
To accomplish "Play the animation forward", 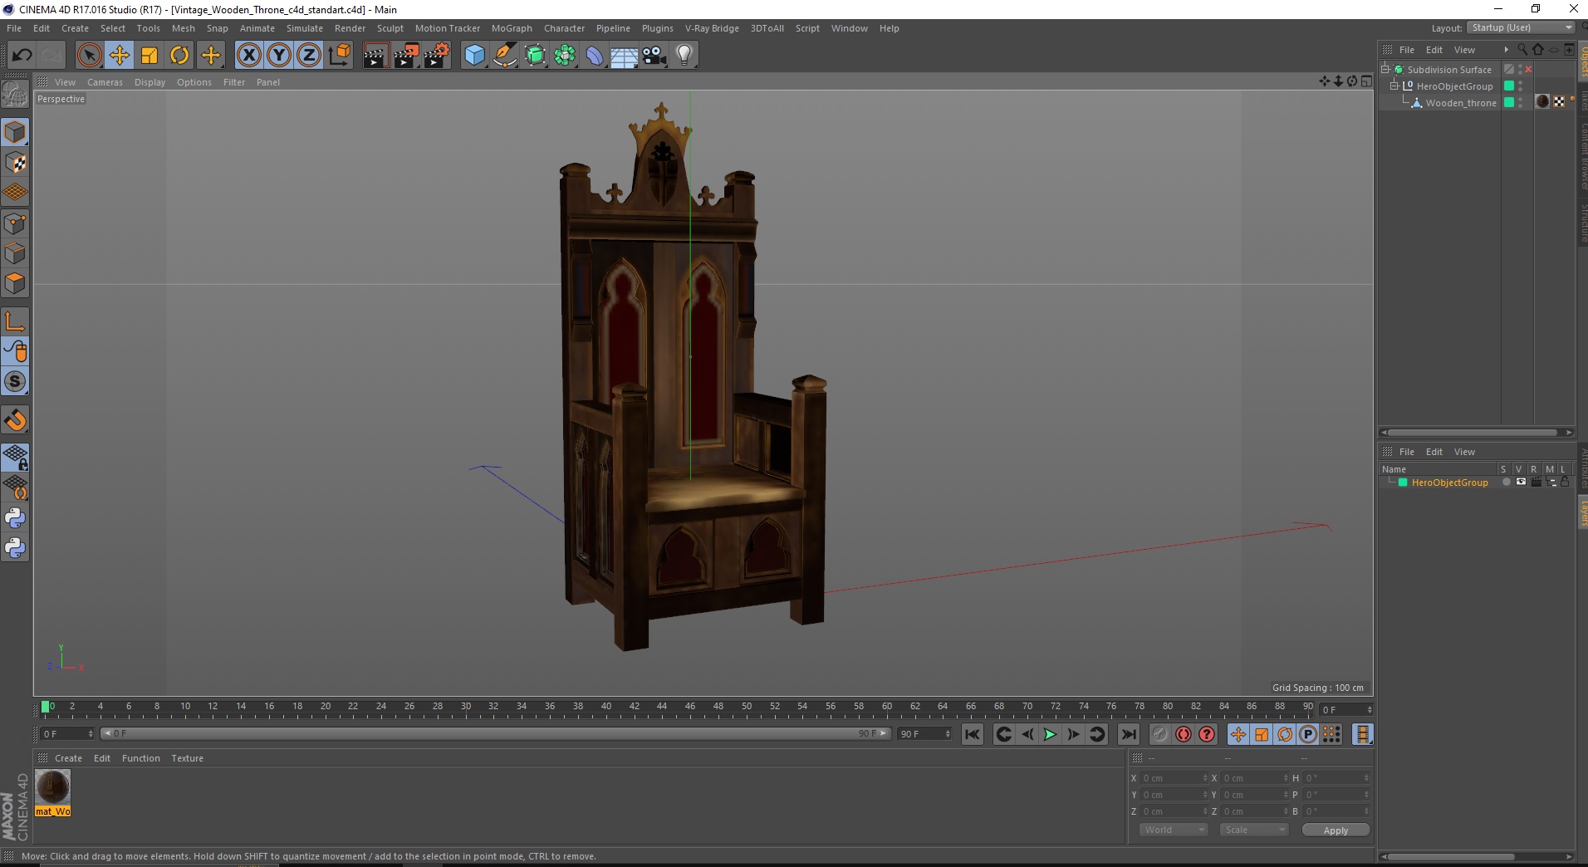I will tap(1050, 734).
